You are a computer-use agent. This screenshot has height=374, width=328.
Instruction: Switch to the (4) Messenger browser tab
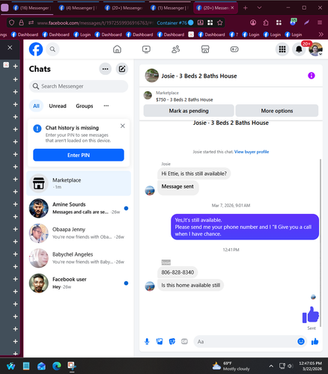pos(78,8)
